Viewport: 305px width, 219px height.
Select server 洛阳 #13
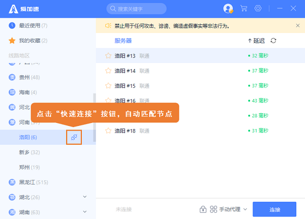(200, 55)
